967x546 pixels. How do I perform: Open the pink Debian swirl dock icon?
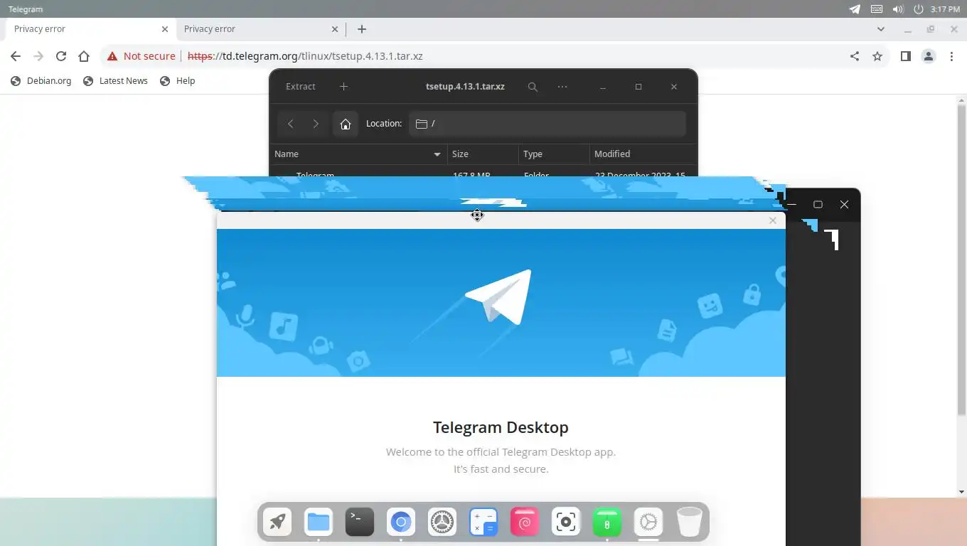coord(525,523)
